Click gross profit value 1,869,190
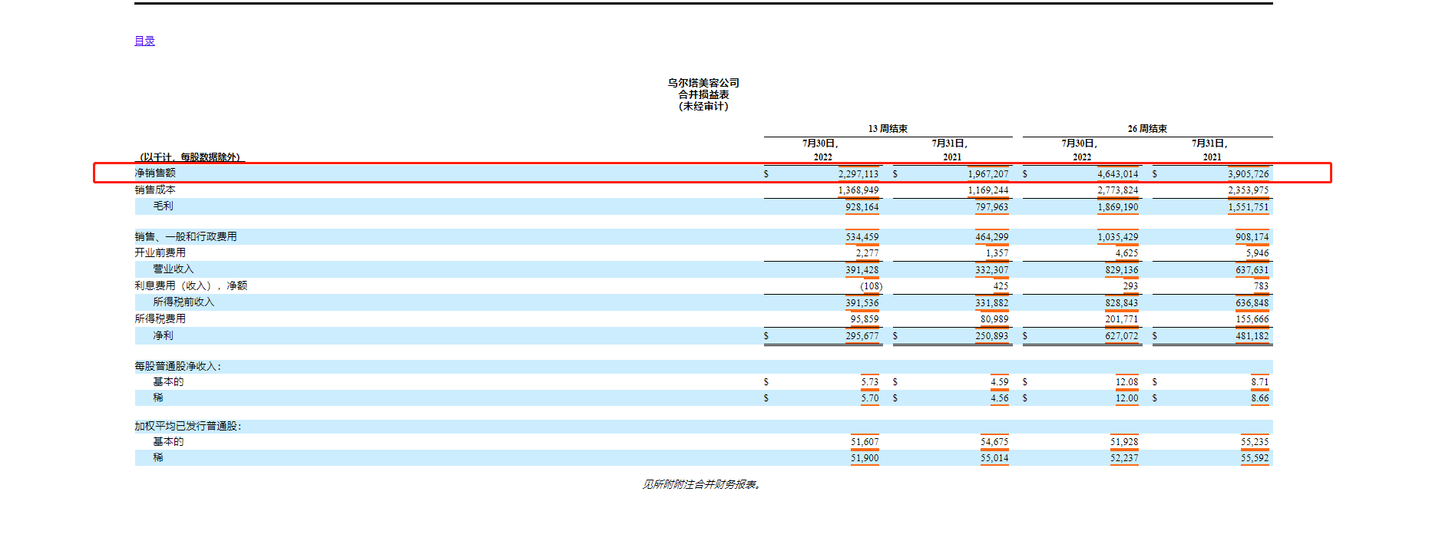 (x=1118, y=207)
